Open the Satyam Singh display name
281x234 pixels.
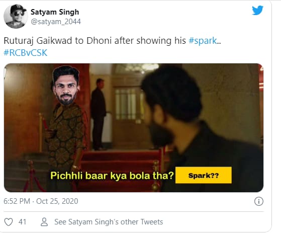point(55,12)
